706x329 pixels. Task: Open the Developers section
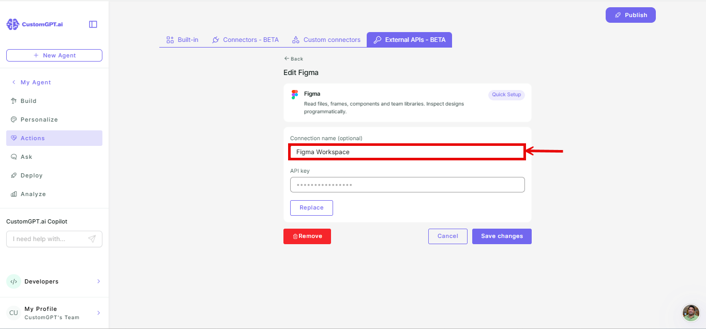tap(54, 281)
